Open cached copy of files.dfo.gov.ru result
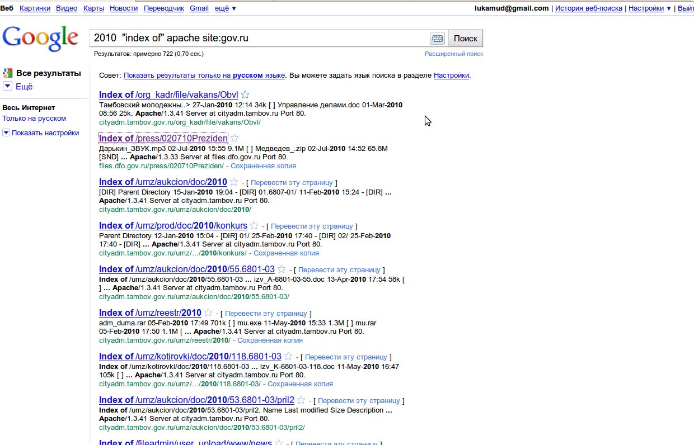The height and width of the screenshot is (445, 694). coord(263,166)
